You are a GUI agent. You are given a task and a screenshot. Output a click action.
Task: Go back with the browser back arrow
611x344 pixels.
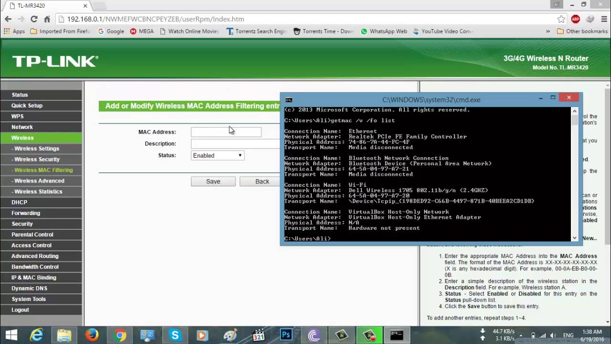[8, 19]
